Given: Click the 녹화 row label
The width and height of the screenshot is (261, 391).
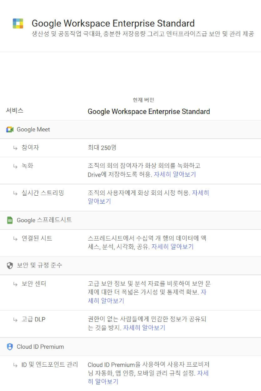Looking at the screenshot, I should (27, 166).
